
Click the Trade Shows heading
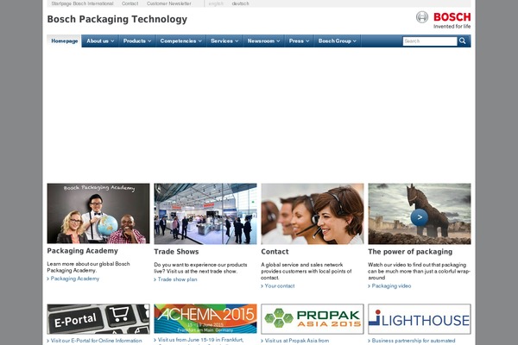pyautogui.click(x=176, y=252)
